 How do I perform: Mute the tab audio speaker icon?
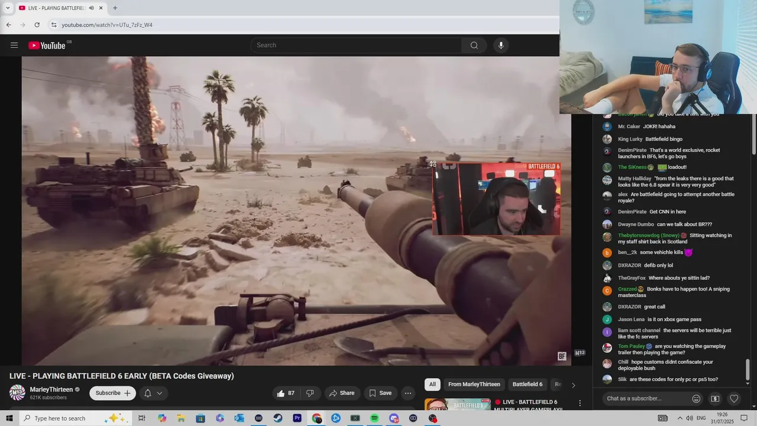91,8
